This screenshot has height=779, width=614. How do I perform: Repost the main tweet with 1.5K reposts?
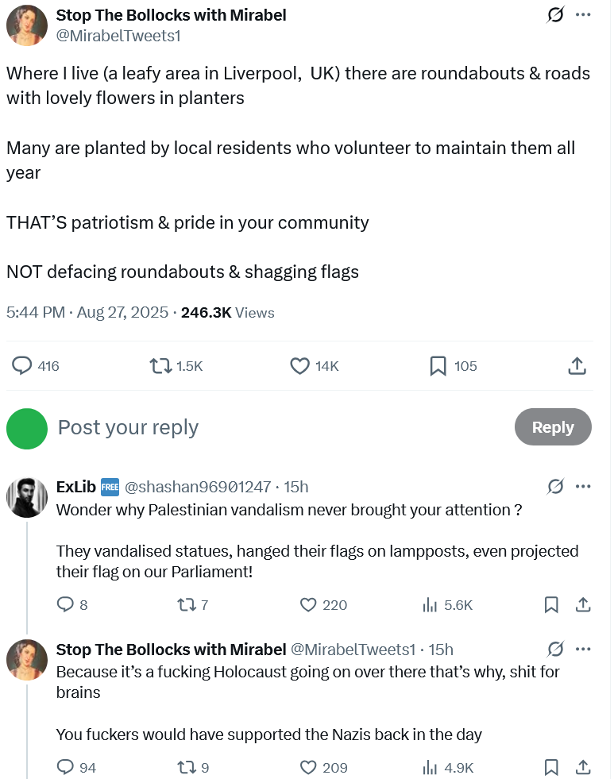pos(161,366)
